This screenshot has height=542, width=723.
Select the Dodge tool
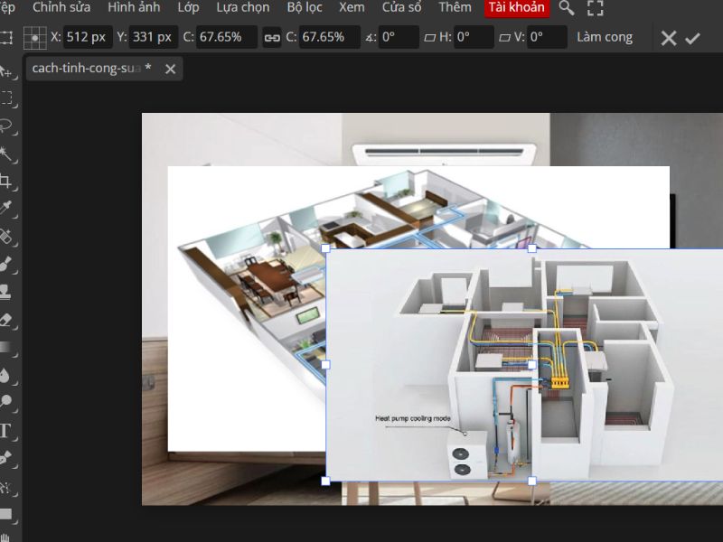tap(5, 402)
